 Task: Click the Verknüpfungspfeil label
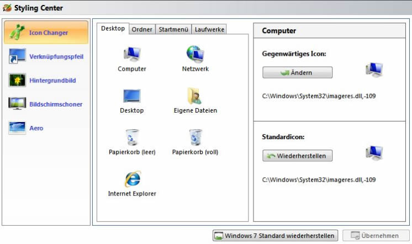[56, 56]
